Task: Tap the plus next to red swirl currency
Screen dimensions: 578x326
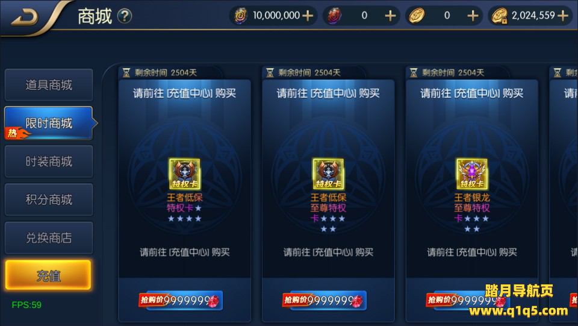Action: pyautogui.click(x=390, y=16)
